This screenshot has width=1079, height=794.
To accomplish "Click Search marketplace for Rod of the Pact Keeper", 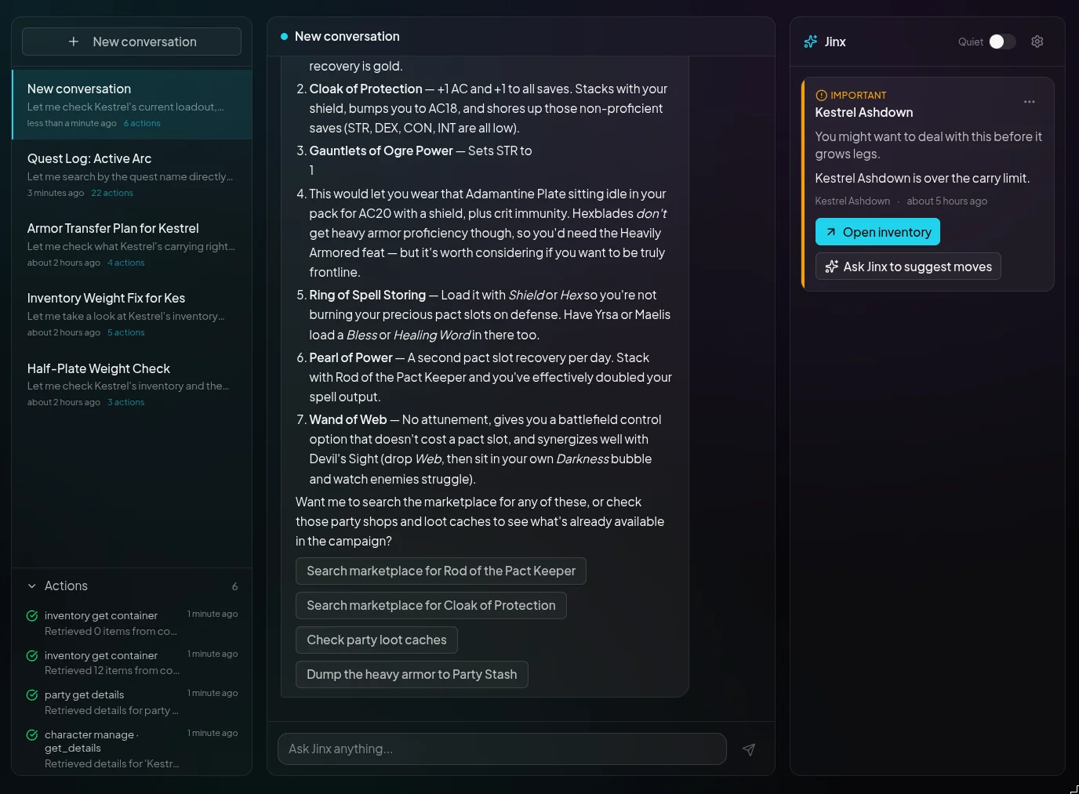I will point(441,571).
